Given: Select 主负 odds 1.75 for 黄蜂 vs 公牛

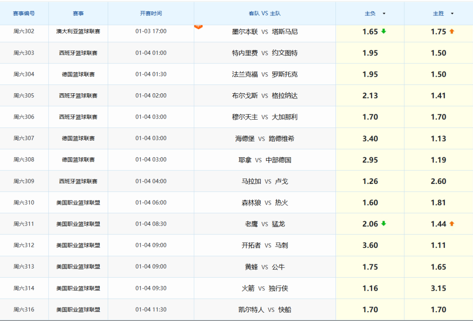Looking at the screenshot, I should point(370,267).
